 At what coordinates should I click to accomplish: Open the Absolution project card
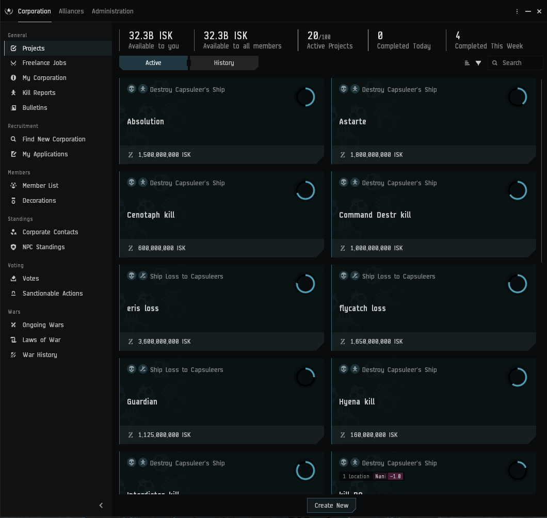coord(221,121)
